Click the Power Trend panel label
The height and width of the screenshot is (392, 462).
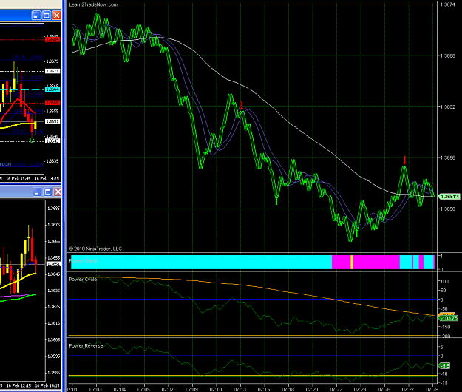(x=84, y=260)
